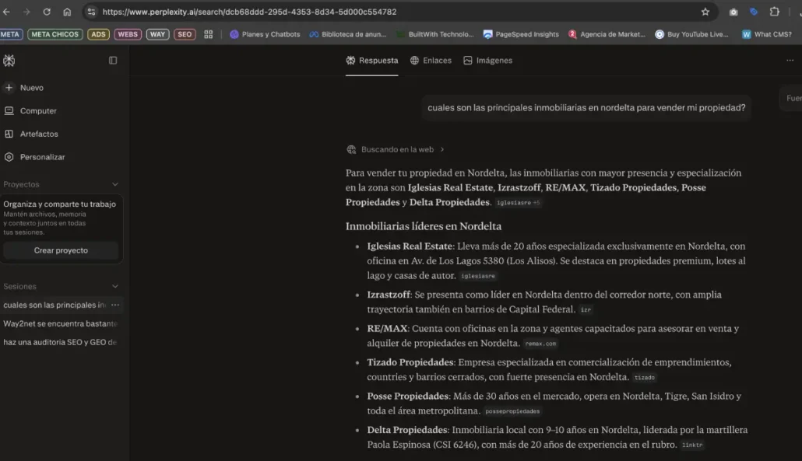The image size is (802, 461).
Task: Collapse the Sesiones section
Action: click(115, 286)
